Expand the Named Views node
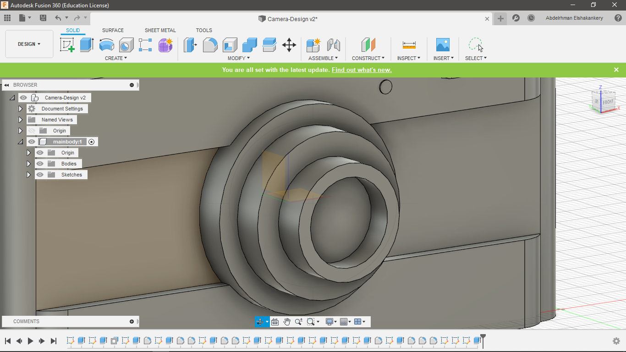The width and height of the screenshot is (626, 352). pos(20,120)
